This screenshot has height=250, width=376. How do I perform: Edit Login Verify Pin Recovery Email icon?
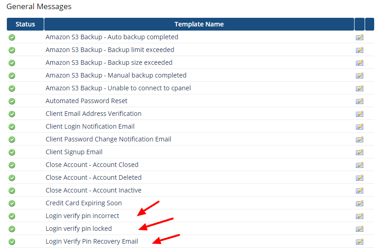359,241
